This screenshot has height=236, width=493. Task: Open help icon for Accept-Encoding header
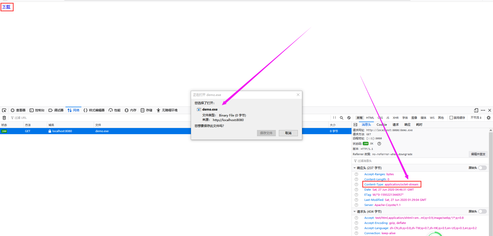pyautogui.click(x=356, y=223)
